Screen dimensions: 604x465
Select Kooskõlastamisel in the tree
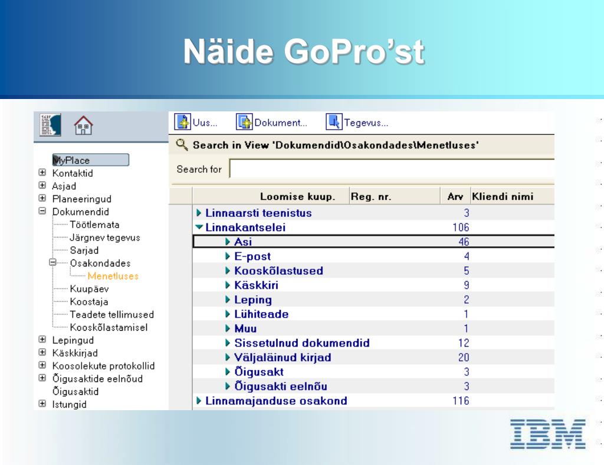click(109, 327)
